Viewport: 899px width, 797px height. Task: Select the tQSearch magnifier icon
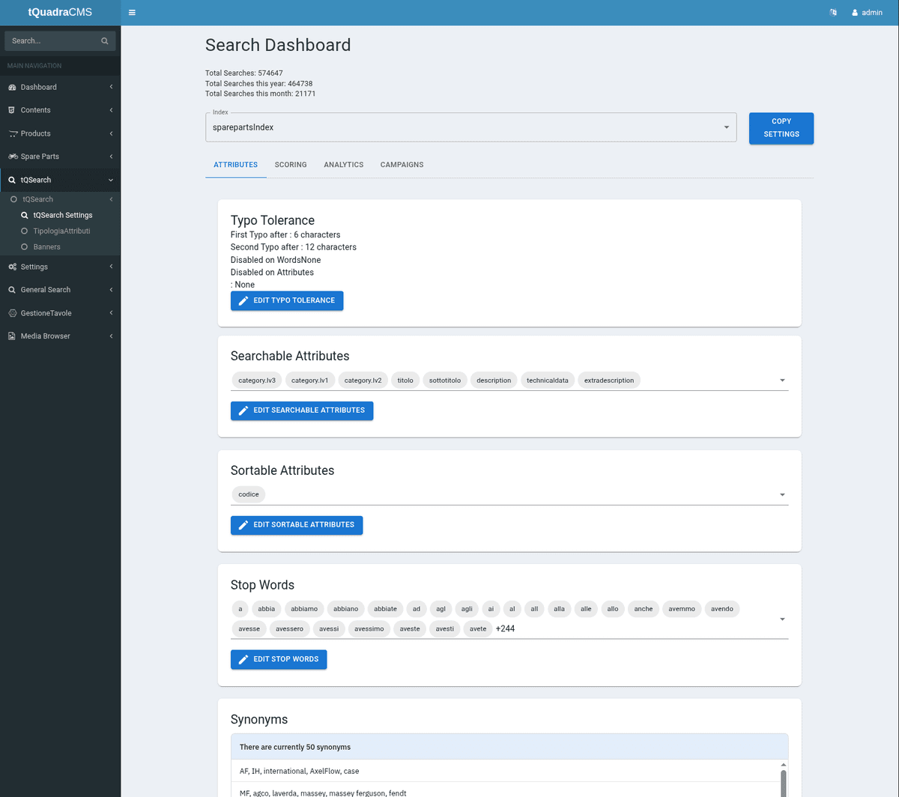12,180
